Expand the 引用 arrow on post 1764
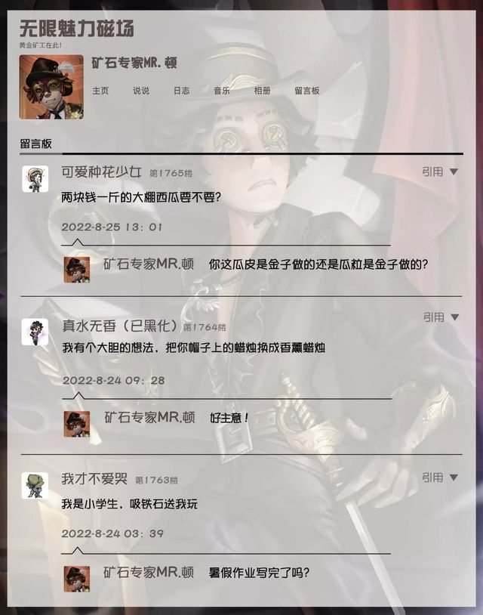The image size is (483, 615). click(454, 317)
